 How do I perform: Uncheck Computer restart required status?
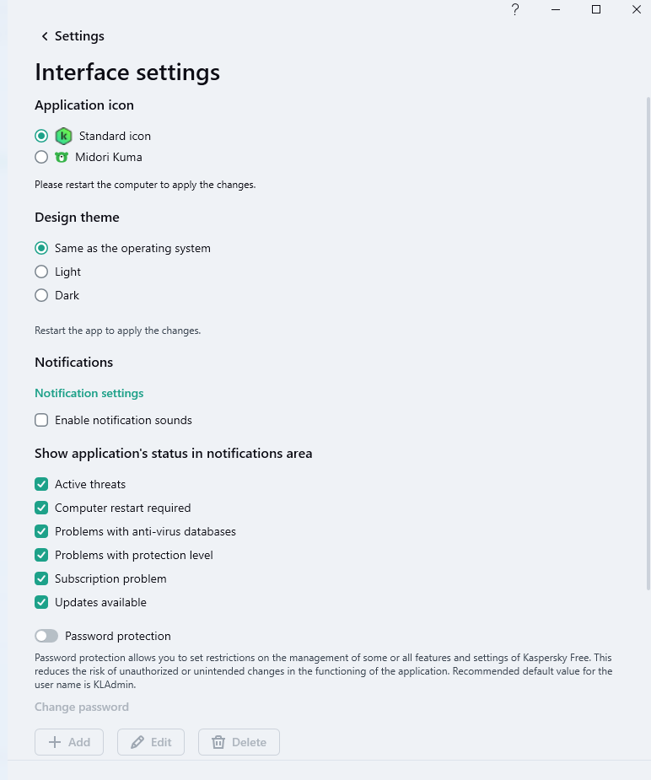[x=41, y=508]
